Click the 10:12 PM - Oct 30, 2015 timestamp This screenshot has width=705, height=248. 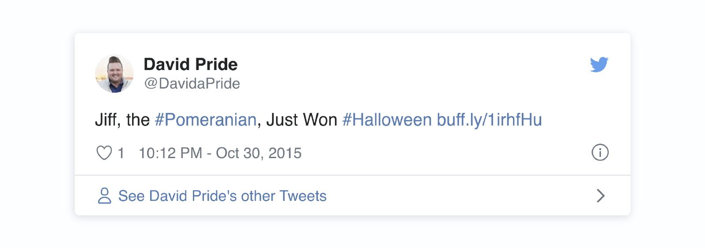coord(220,153)
